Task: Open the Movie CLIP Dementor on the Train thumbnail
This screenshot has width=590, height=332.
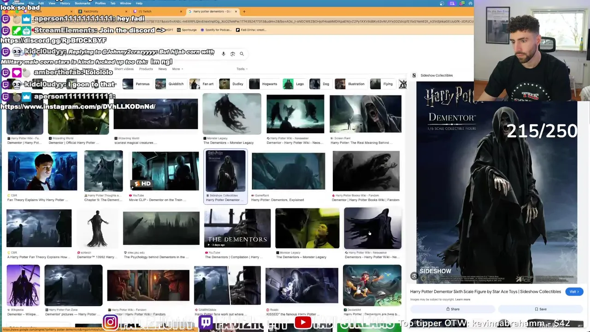Action: [165, 171]
